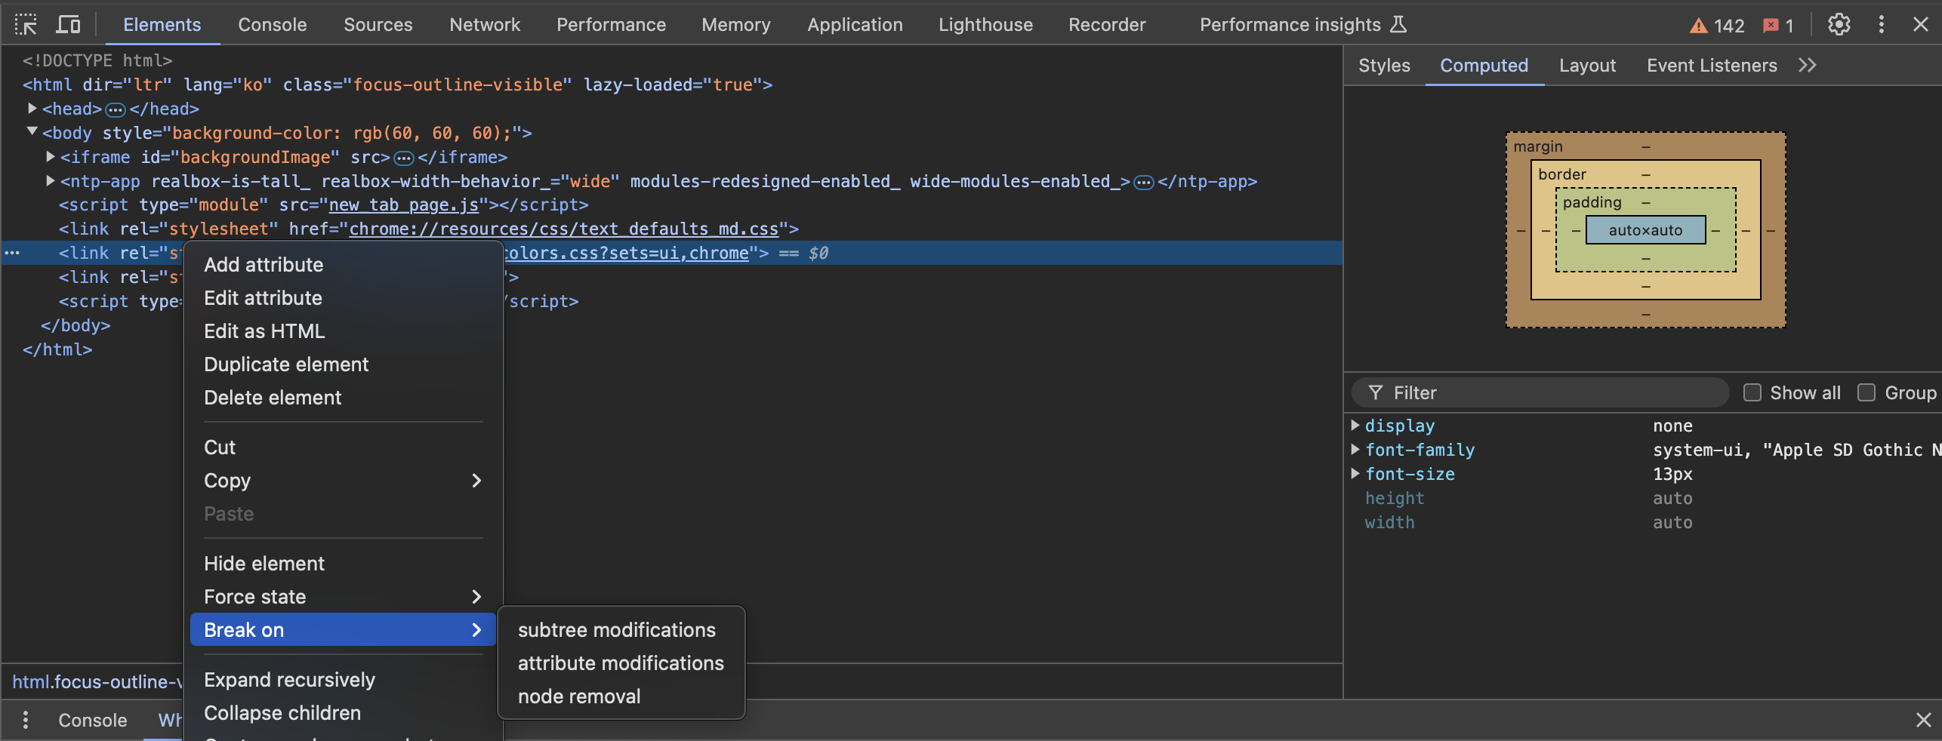Select Edit as HTML

[343, 331]
